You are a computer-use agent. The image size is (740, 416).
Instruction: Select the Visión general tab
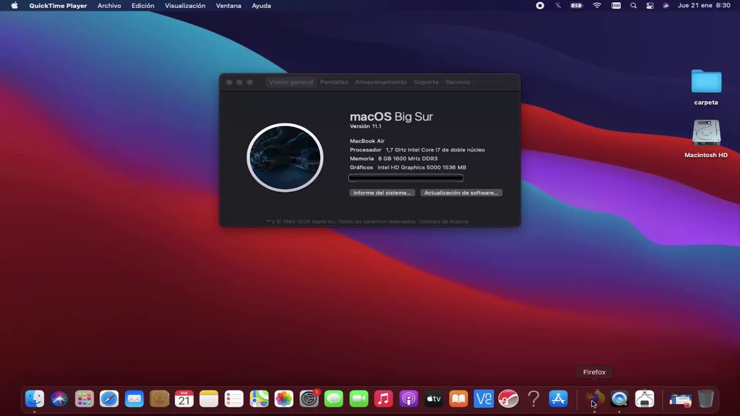(x=291, y=82)
